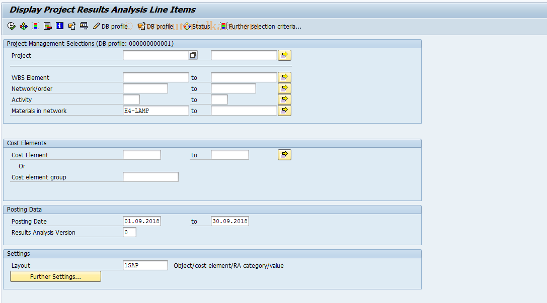Click the Network/order label
The width and height of the screenshot is (547, 303).
click(32, 89)
